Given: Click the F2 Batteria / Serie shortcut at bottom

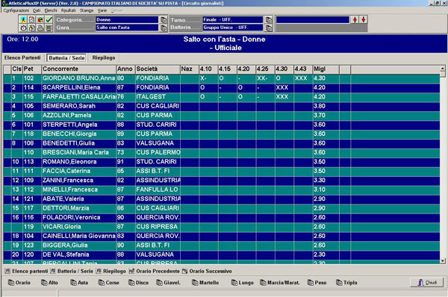Looking at the screenshot, I should [x=72, y=271].
